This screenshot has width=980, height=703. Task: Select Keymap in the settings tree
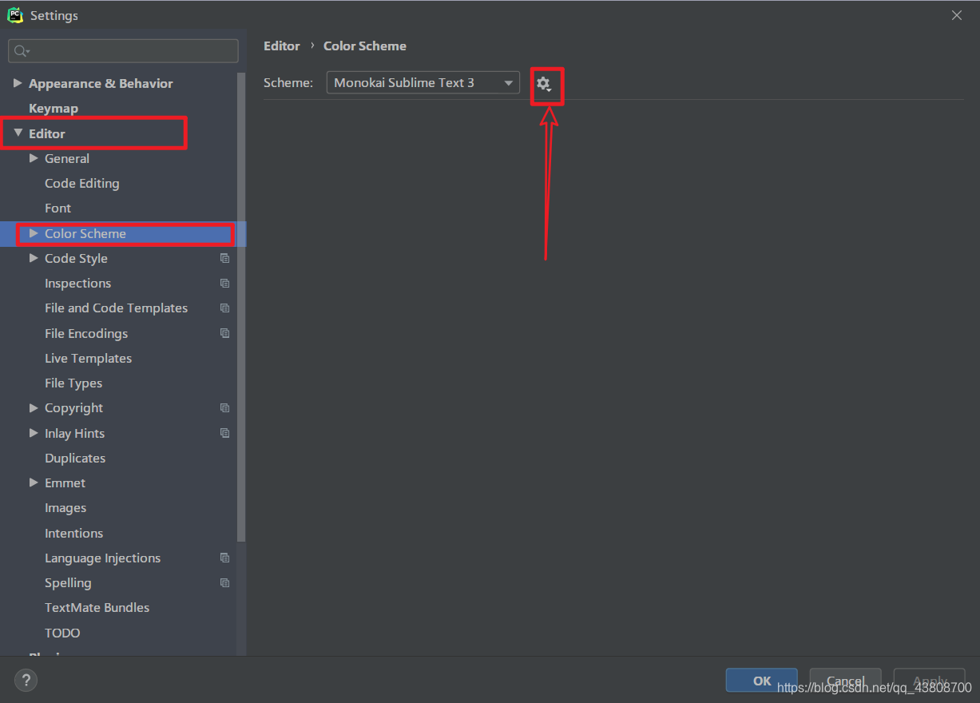click(x=54, y=108)
